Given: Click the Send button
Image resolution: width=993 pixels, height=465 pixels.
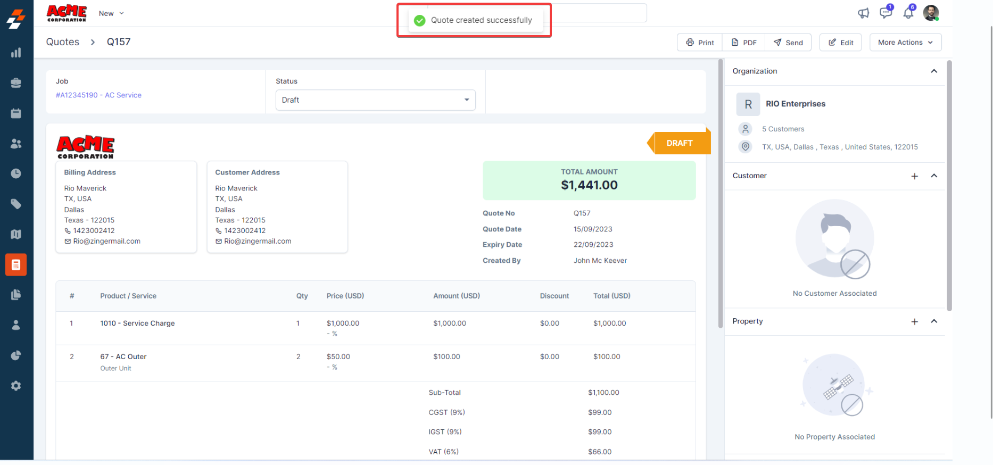Looking at the screenshot, I should point(788,43).
